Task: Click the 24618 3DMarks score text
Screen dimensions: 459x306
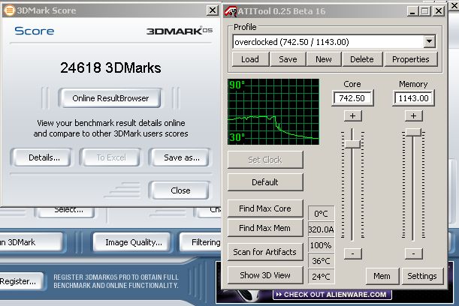Action: pyautogui.click(x=110, y=67)
